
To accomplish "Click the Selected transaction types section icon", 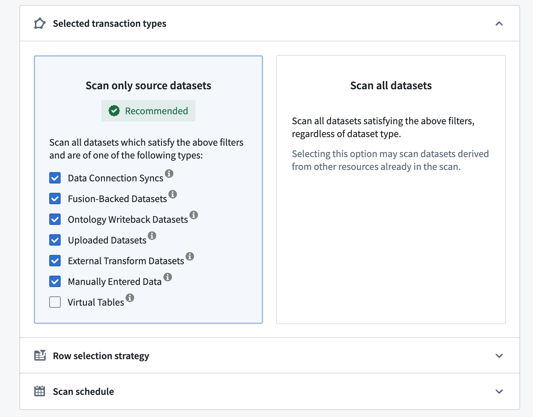I will click(x=39, y=23).
